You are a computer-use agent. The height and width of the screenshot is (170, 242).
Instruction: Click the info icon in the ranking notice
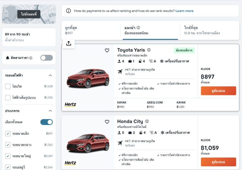point(68,11)
